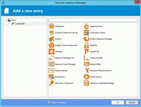Click the Username / Password key icon

coord(52,83)
